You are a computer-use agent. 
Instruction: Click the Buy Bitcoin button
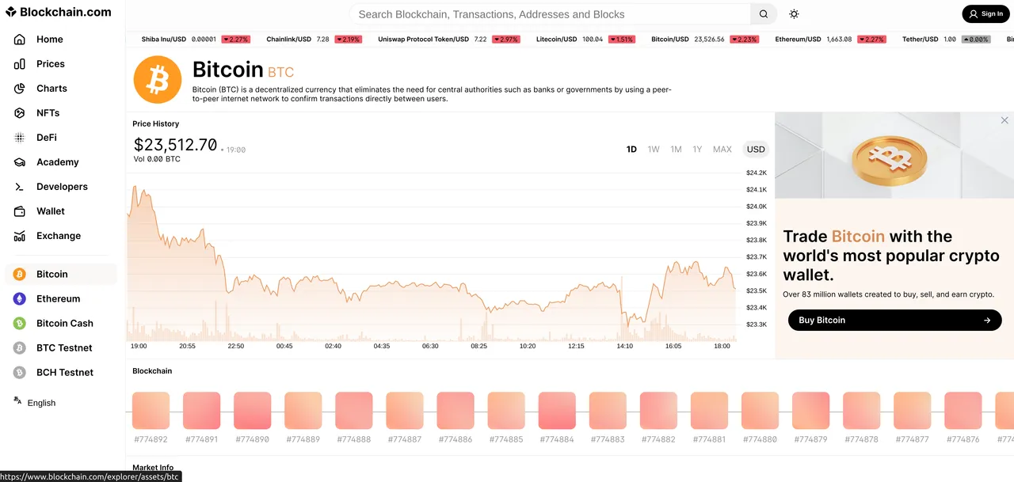point(894,321)
